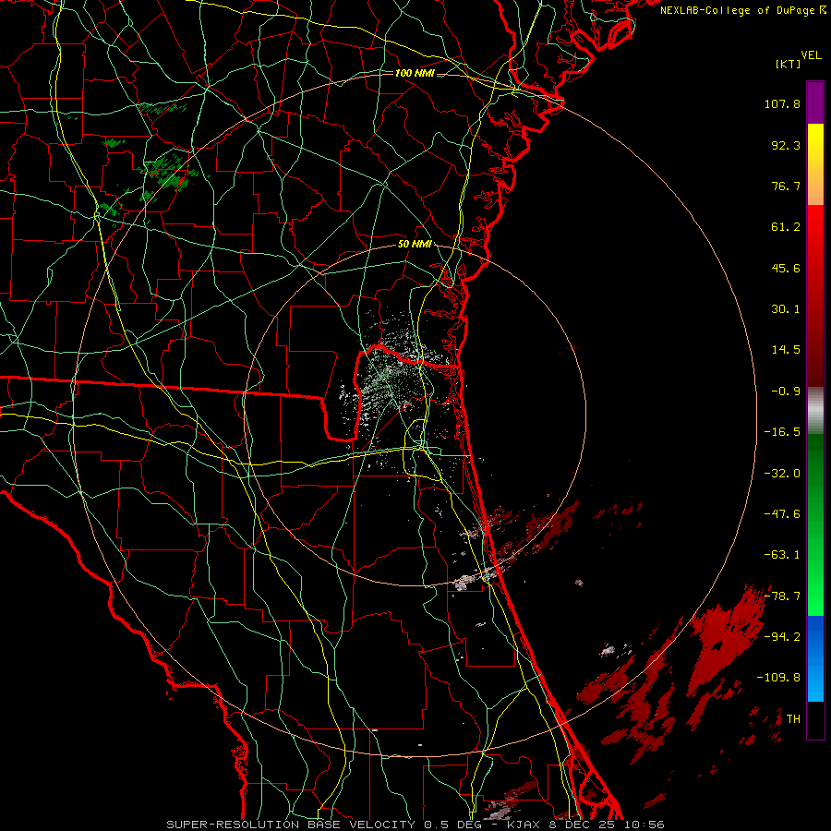Image resolution: width=831 pixels, height=831 pixels.
Task: Select the -94.2 scale value
Action: pyautogui.click(x=782, y=637)
